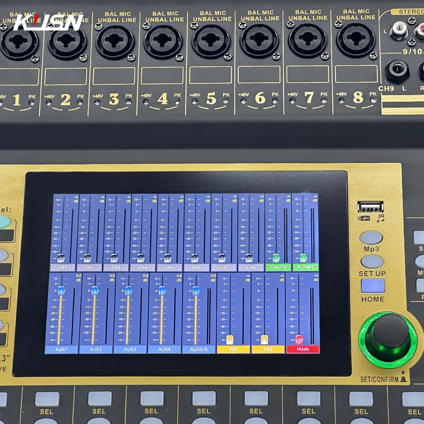Touch the red MAIN fader knob

pyautogui.click(x=299, y=340)
